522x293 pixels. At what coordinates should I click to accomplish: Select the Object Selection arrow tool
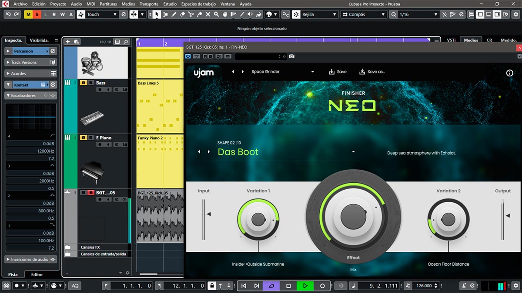157,14
